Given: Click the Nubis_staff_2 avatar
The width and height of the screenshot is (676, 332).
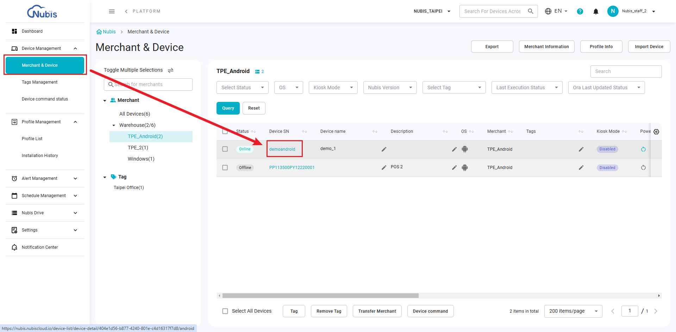Looking at the screenshot, I should click(613, 11).
